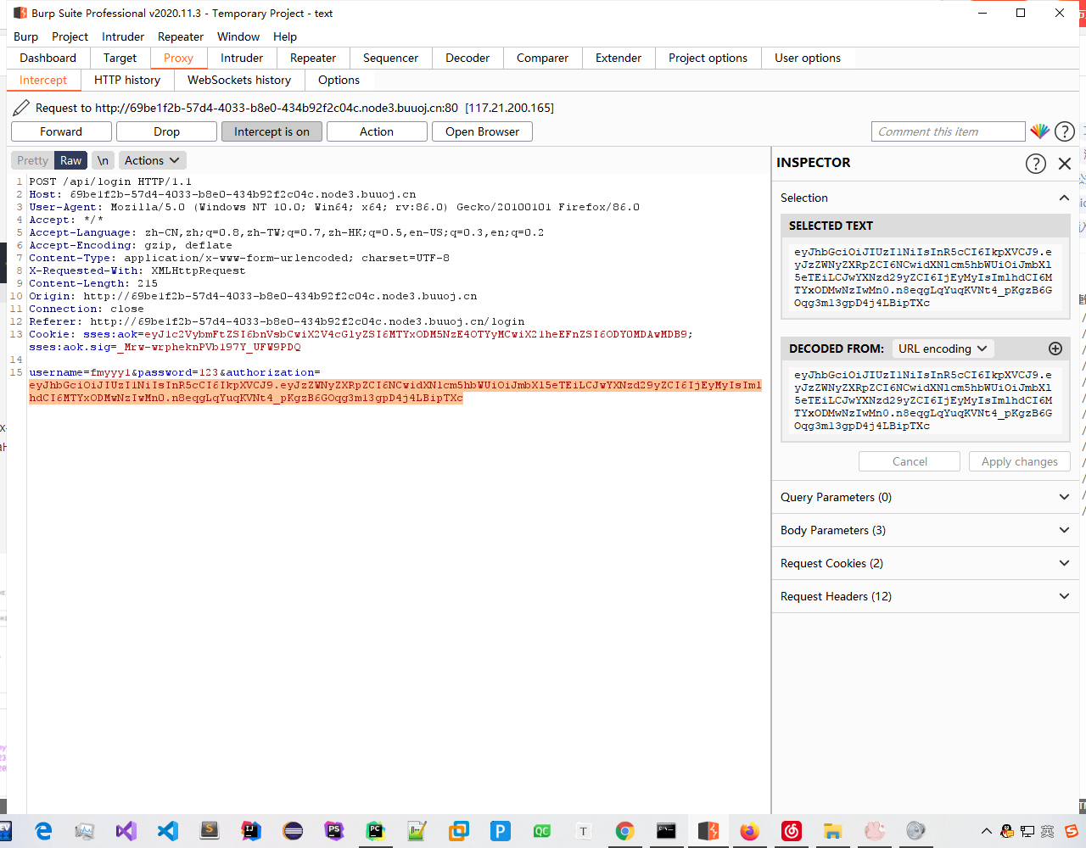Screen dimensions: 1086x848
Task: Click the highlighted authorization token in request
Action: [395, 391]
